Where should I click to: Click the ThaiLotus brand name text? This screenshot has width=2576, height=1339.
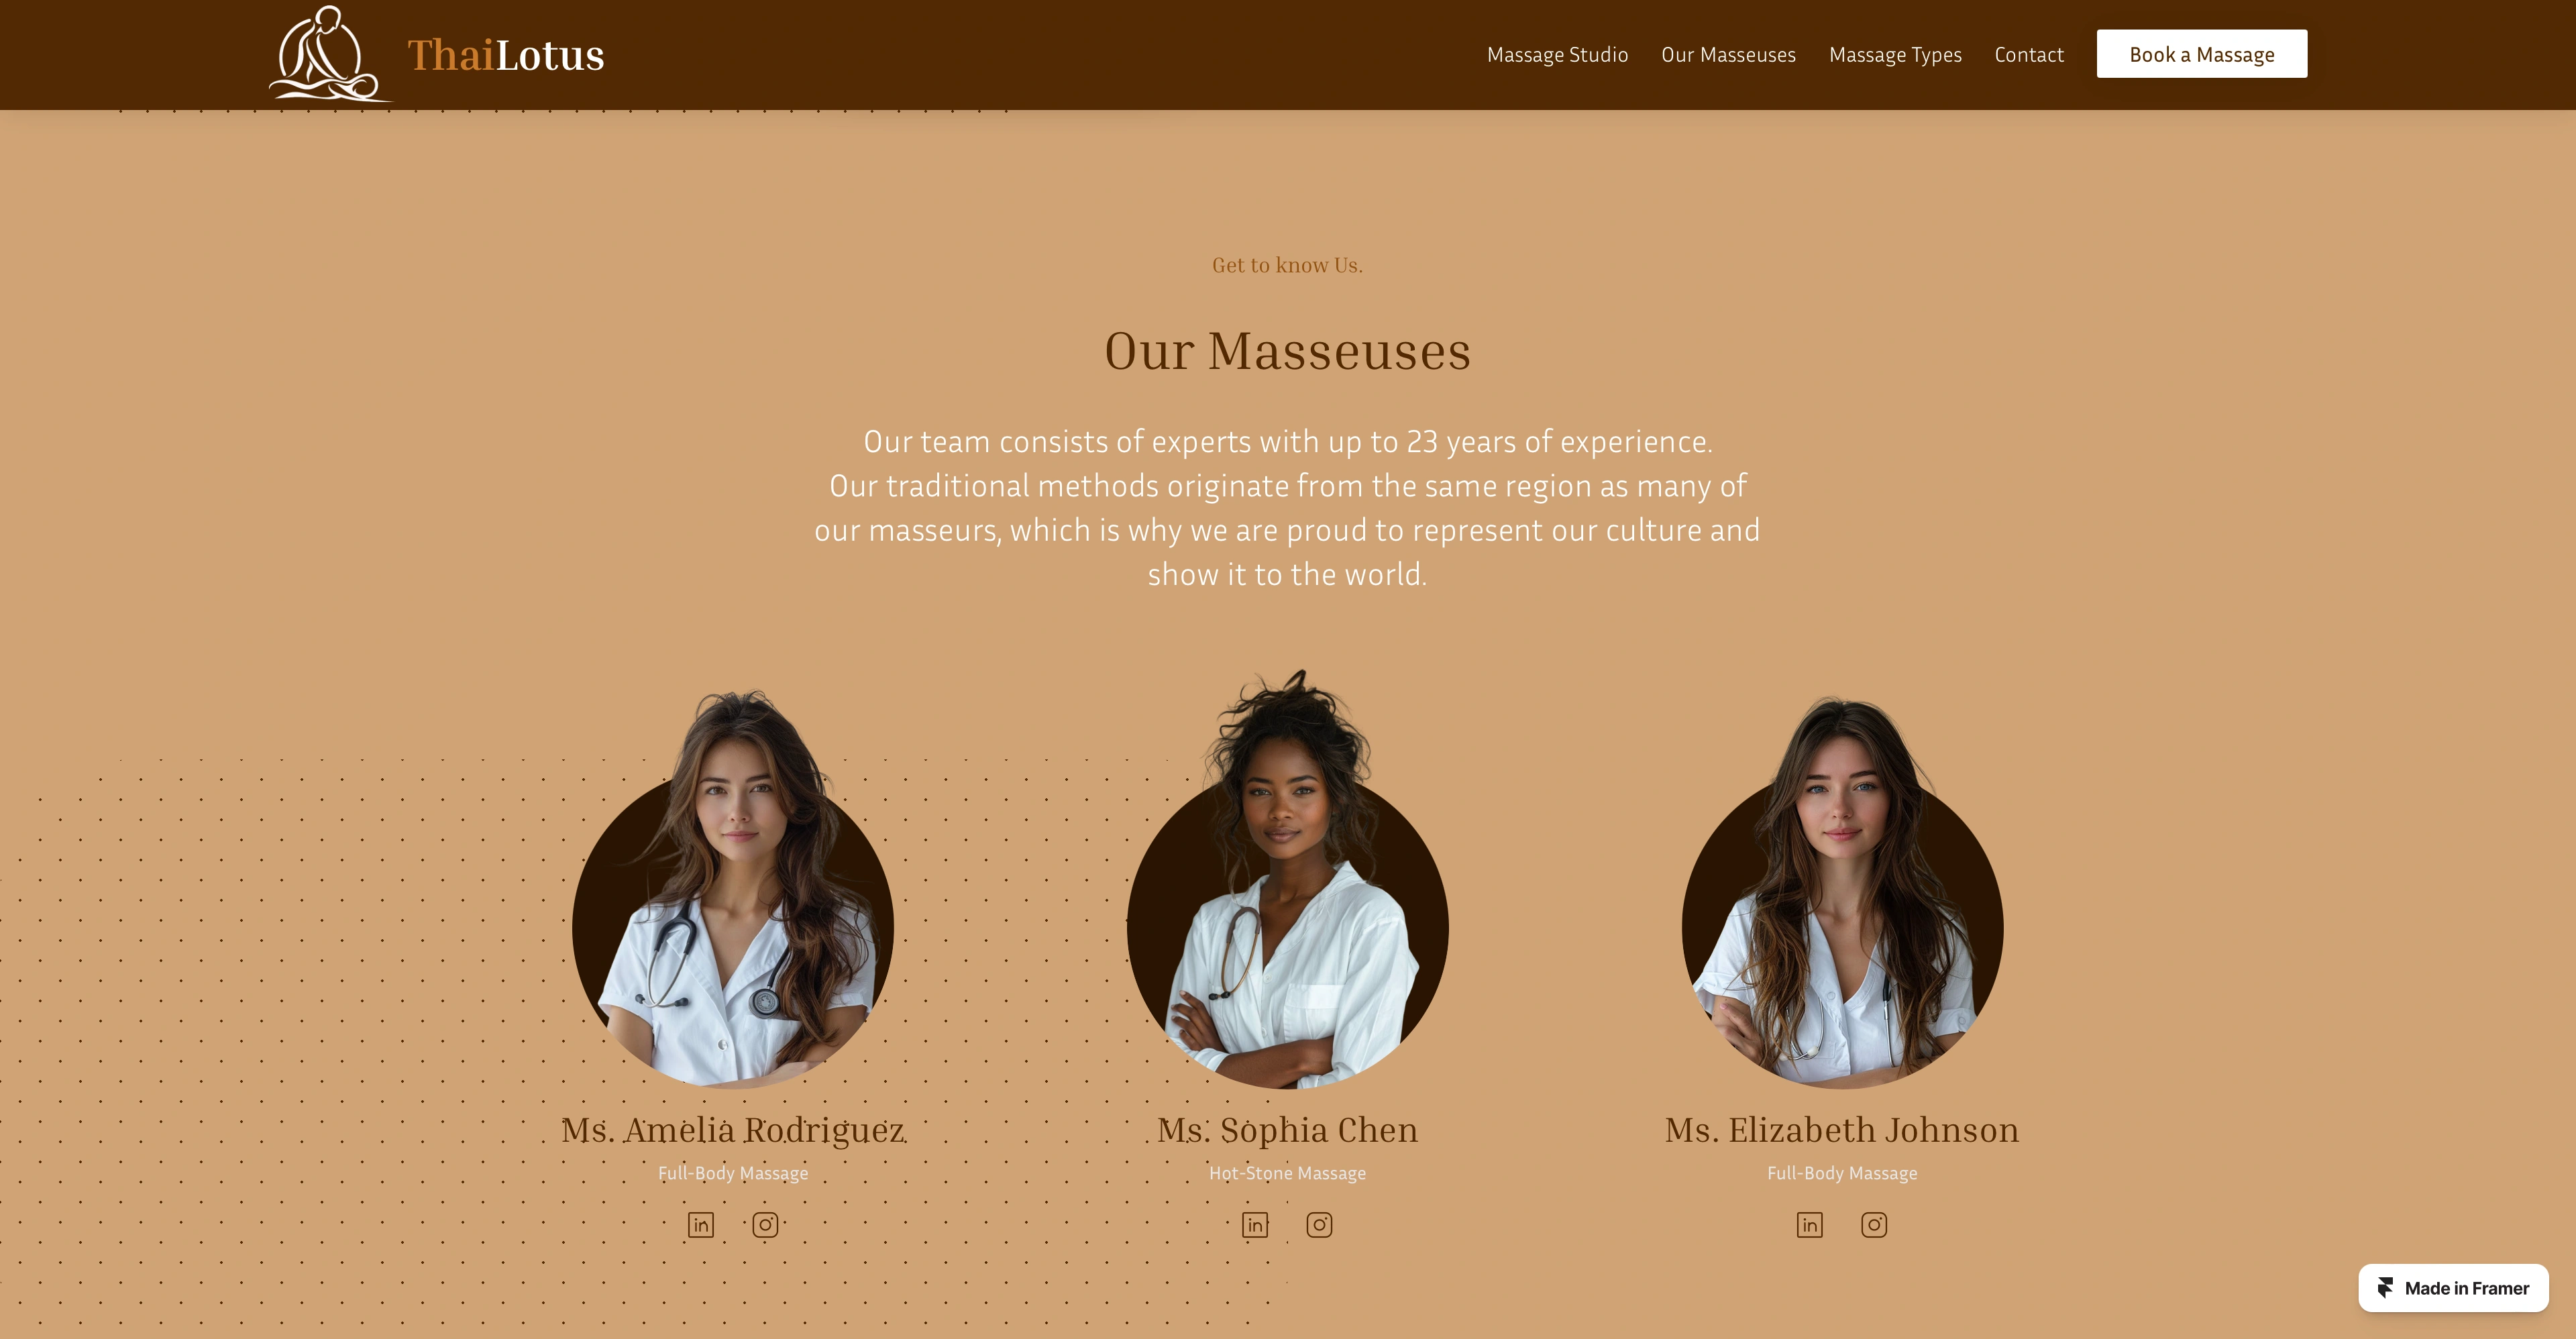pyautogui.click(x=506, y=55)
